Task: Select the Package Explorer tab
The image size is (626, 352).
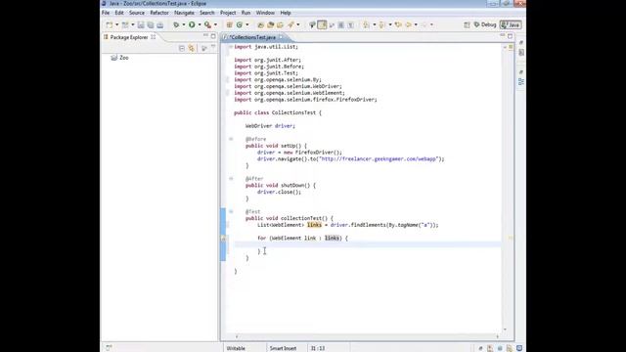Action: coord(129,37)
